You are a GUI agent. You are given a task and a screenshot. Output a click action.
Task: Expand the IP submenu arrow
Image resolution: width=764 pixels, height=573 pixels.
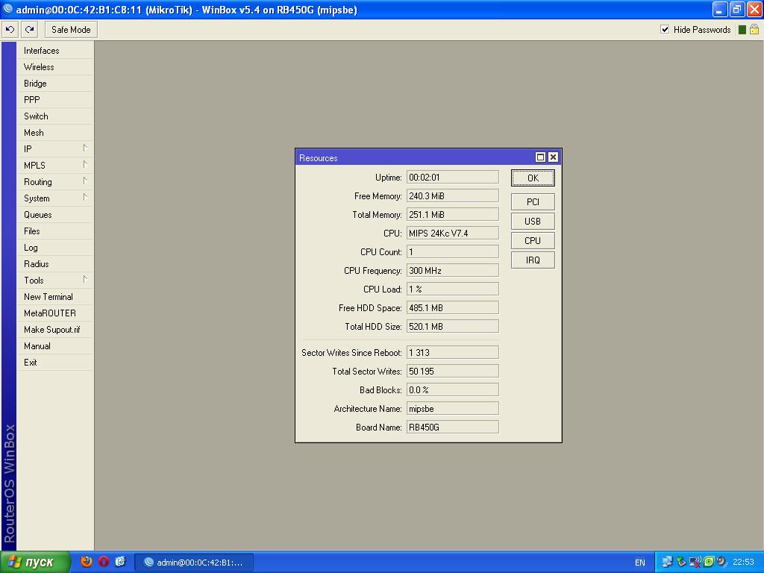[85, 148]
